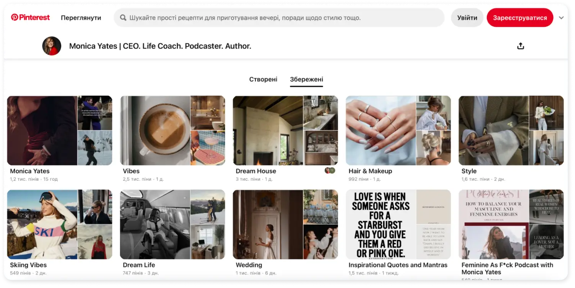
Task: Click the Pinterest logo icon
Action: pyautogui.click(x=15, y=17)
